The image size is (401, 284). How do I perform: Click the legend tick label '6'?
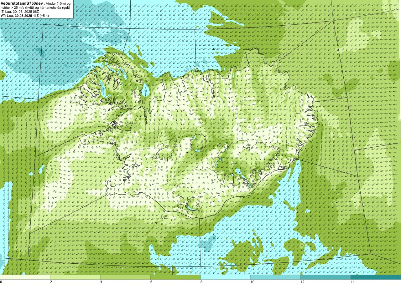151,282
